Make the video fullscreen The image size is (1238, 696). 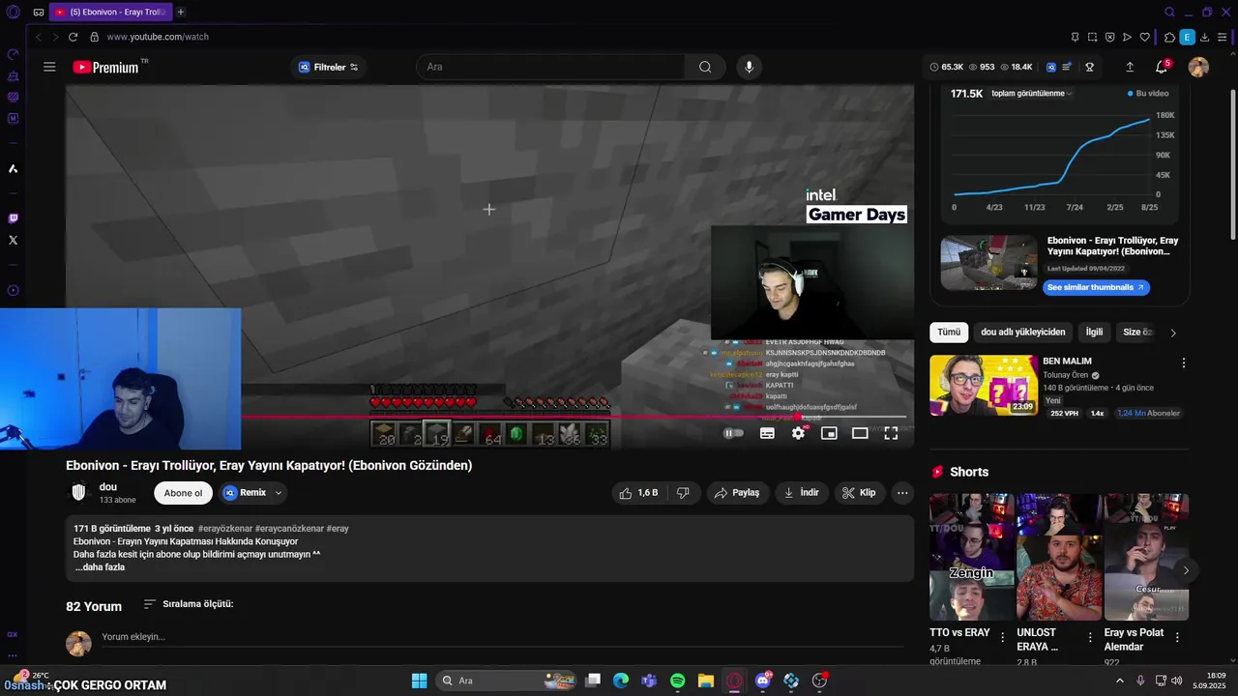tap(891, 433)
